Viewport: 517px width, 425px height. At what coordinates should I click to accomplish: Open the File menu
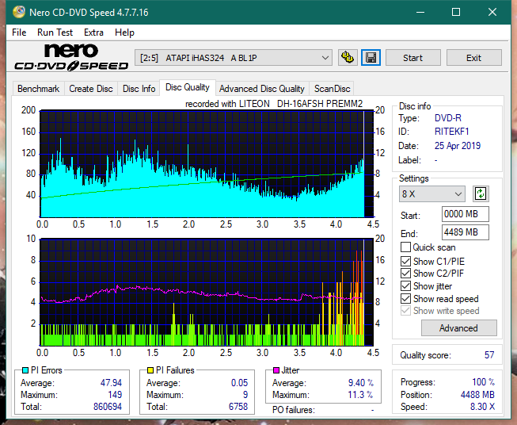[x=19, y=33]
